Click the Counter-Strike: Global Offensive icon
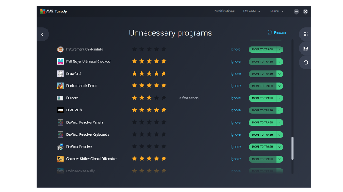 (x=60, y=159)
